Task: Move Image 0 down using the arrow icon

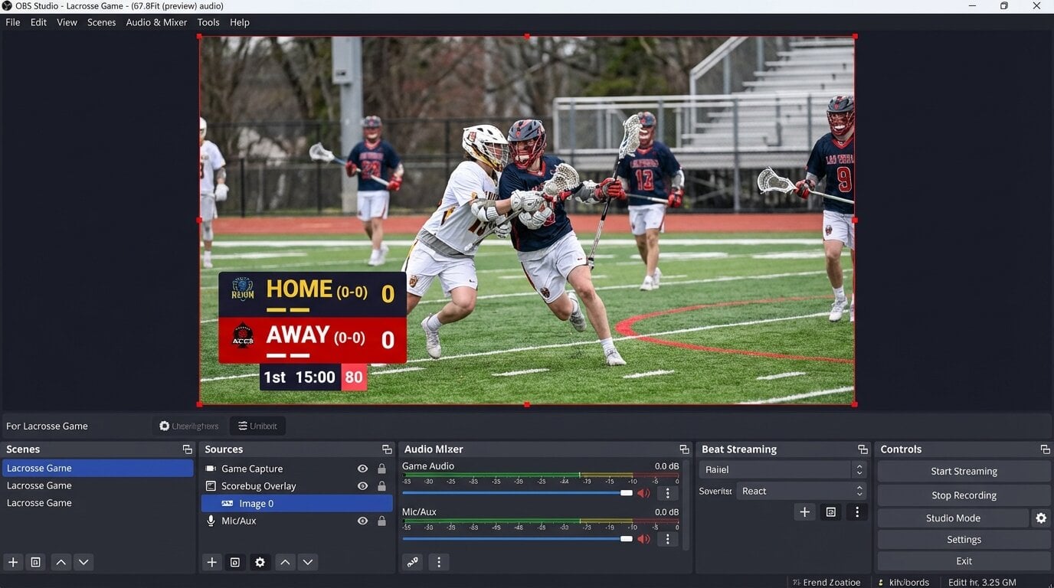Action: pyautogui.click(x=308, y=562)
